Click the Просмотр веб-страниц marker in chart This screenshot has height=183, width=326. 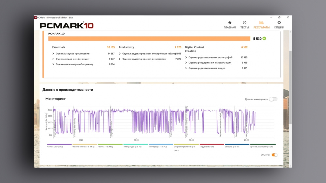pos(75,127)
